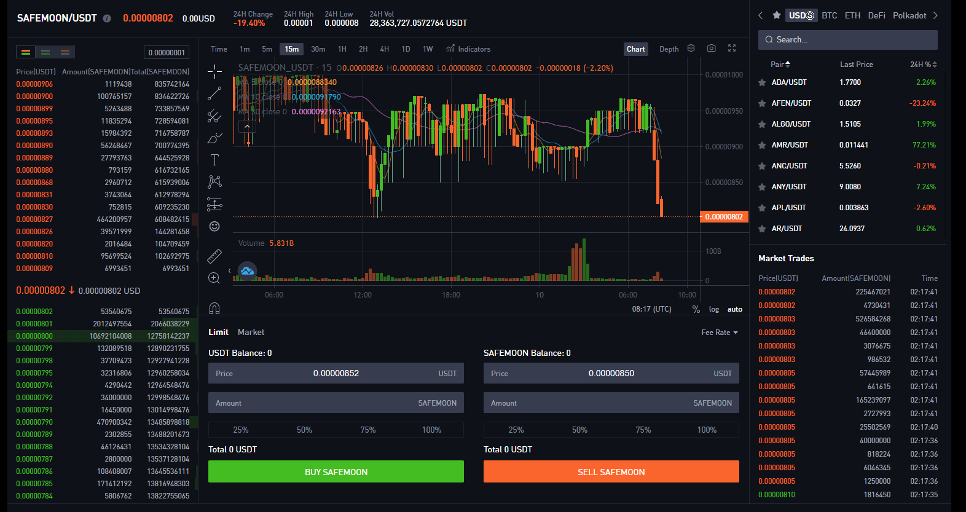This screenshot has width=966, height=512.
Task: Click the buy Amount SAFEMOON input field
Action: pos(336,403)
